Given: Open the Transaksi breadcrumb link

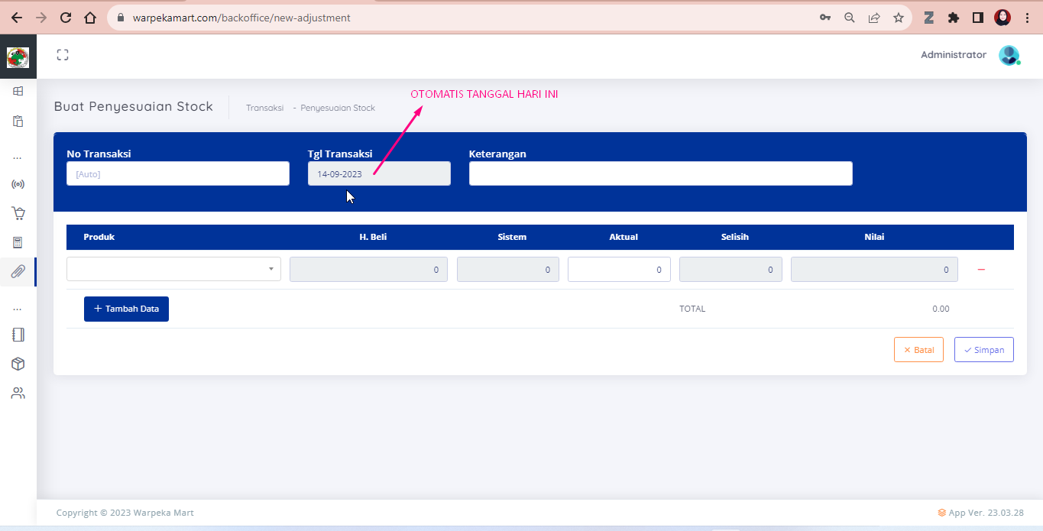Looking at the screenshot, I should [x=265, y=108].
